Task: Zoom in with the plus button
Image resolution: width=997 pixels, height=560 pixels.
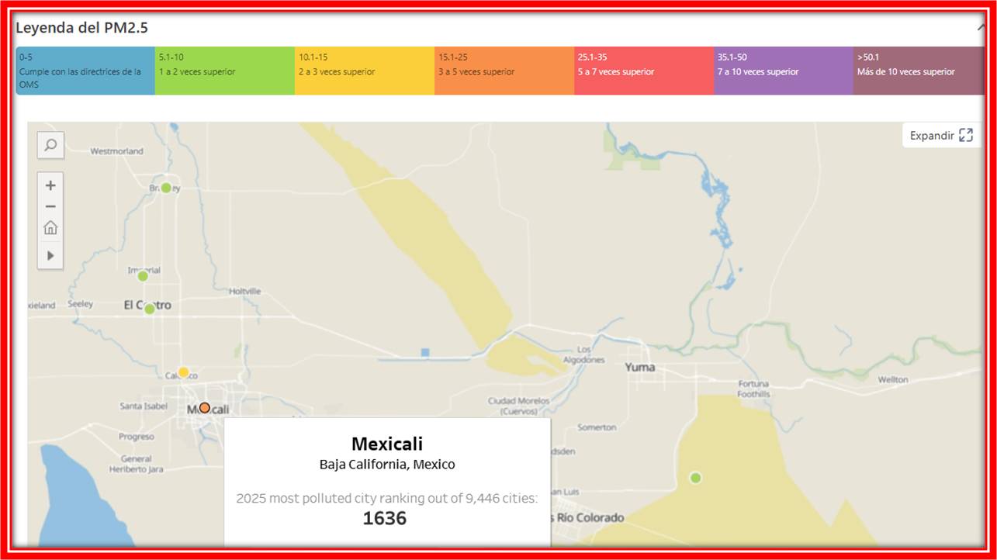Action: click(x=50, y=185)
